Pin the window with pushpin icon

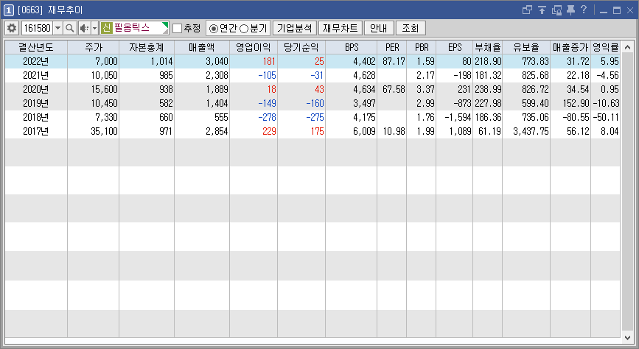[x=570, y=10]
